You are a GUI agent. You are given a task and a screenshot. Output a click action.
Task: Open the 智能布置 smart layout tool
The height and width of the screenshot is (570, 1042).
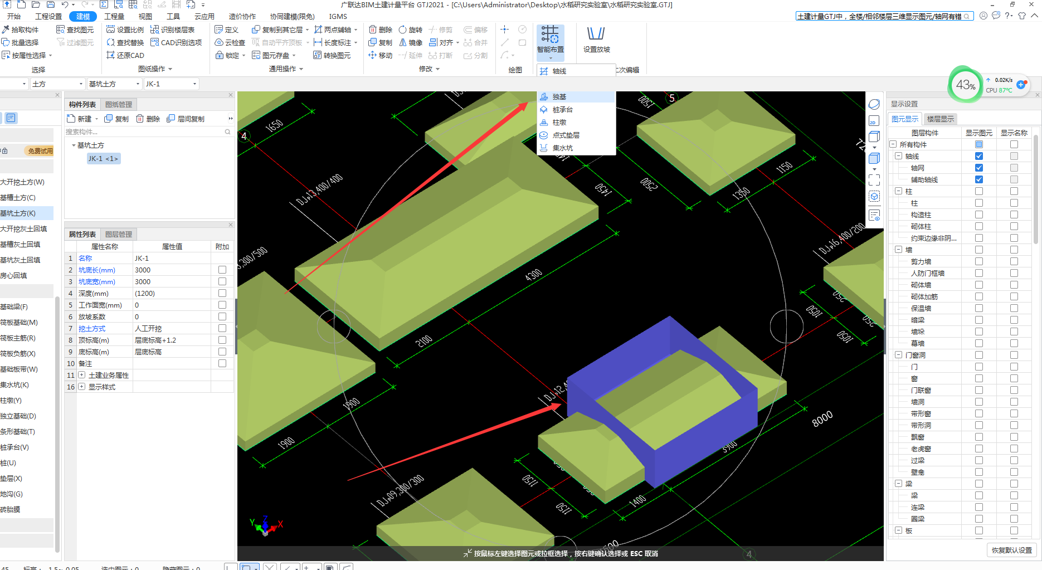tap(551, 42)
